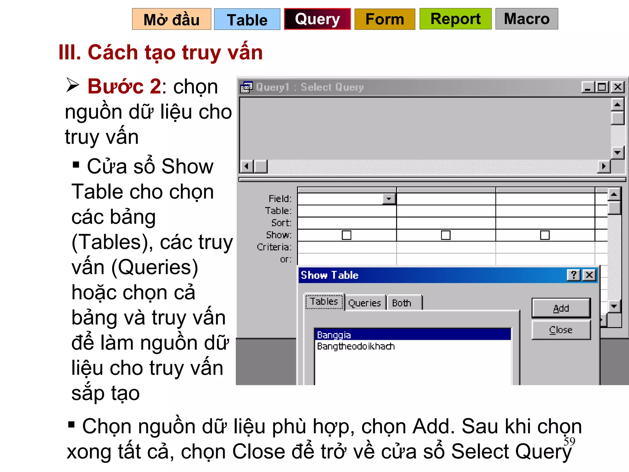Minimize the Query1 Select Query window
This screenshot has width=629, height=472.
tap(588, 87)
